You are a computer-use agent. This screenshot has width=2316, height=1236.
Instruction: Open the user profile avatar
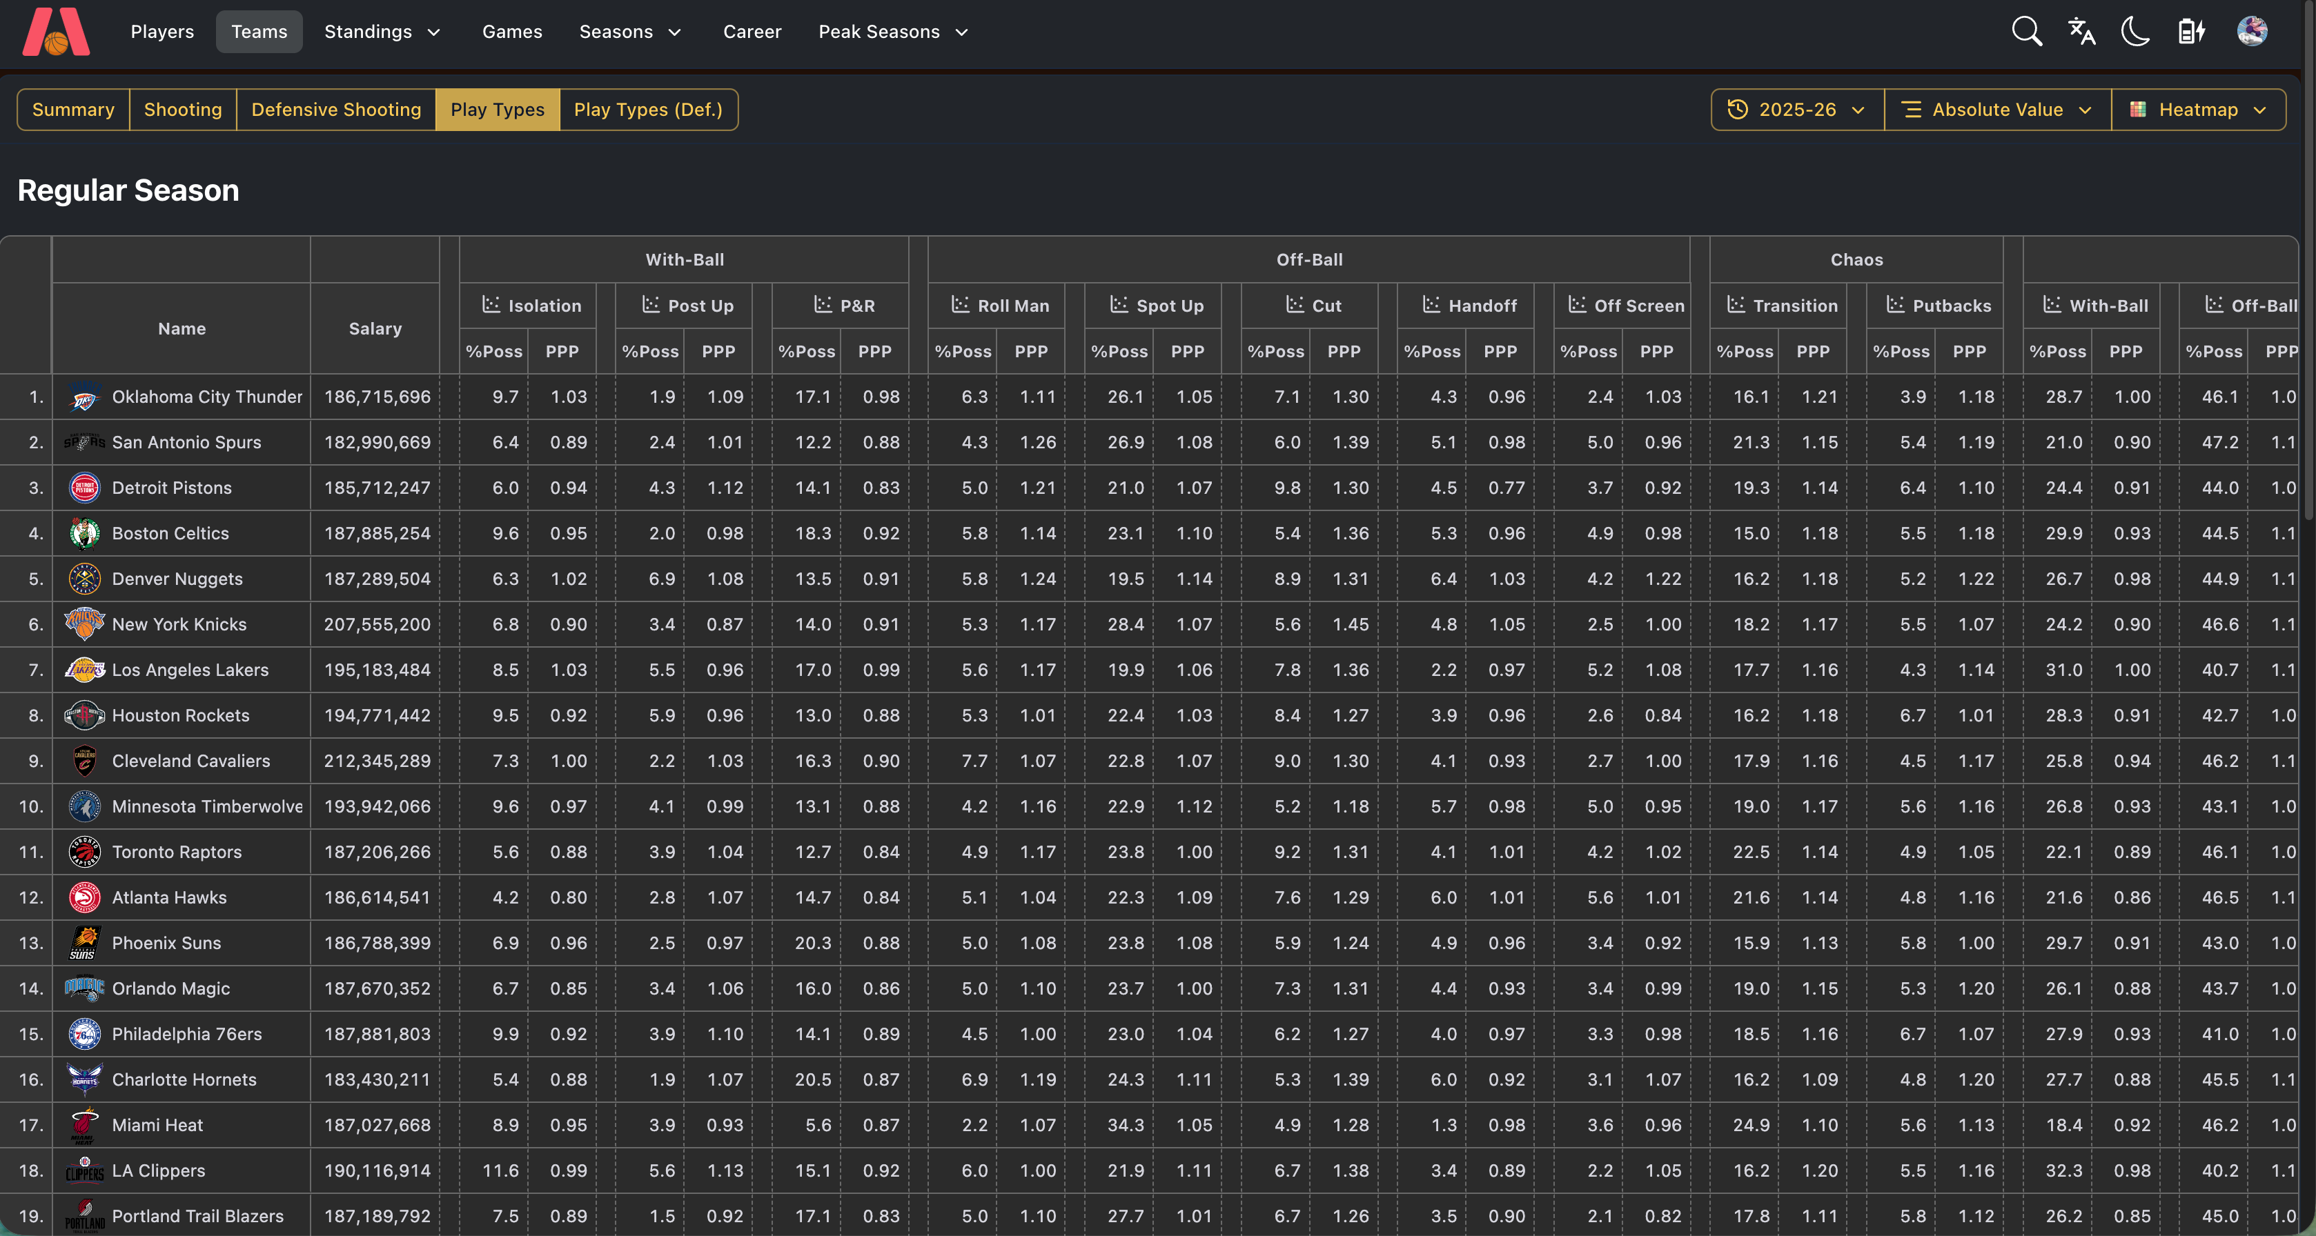tap(2251, 32)
